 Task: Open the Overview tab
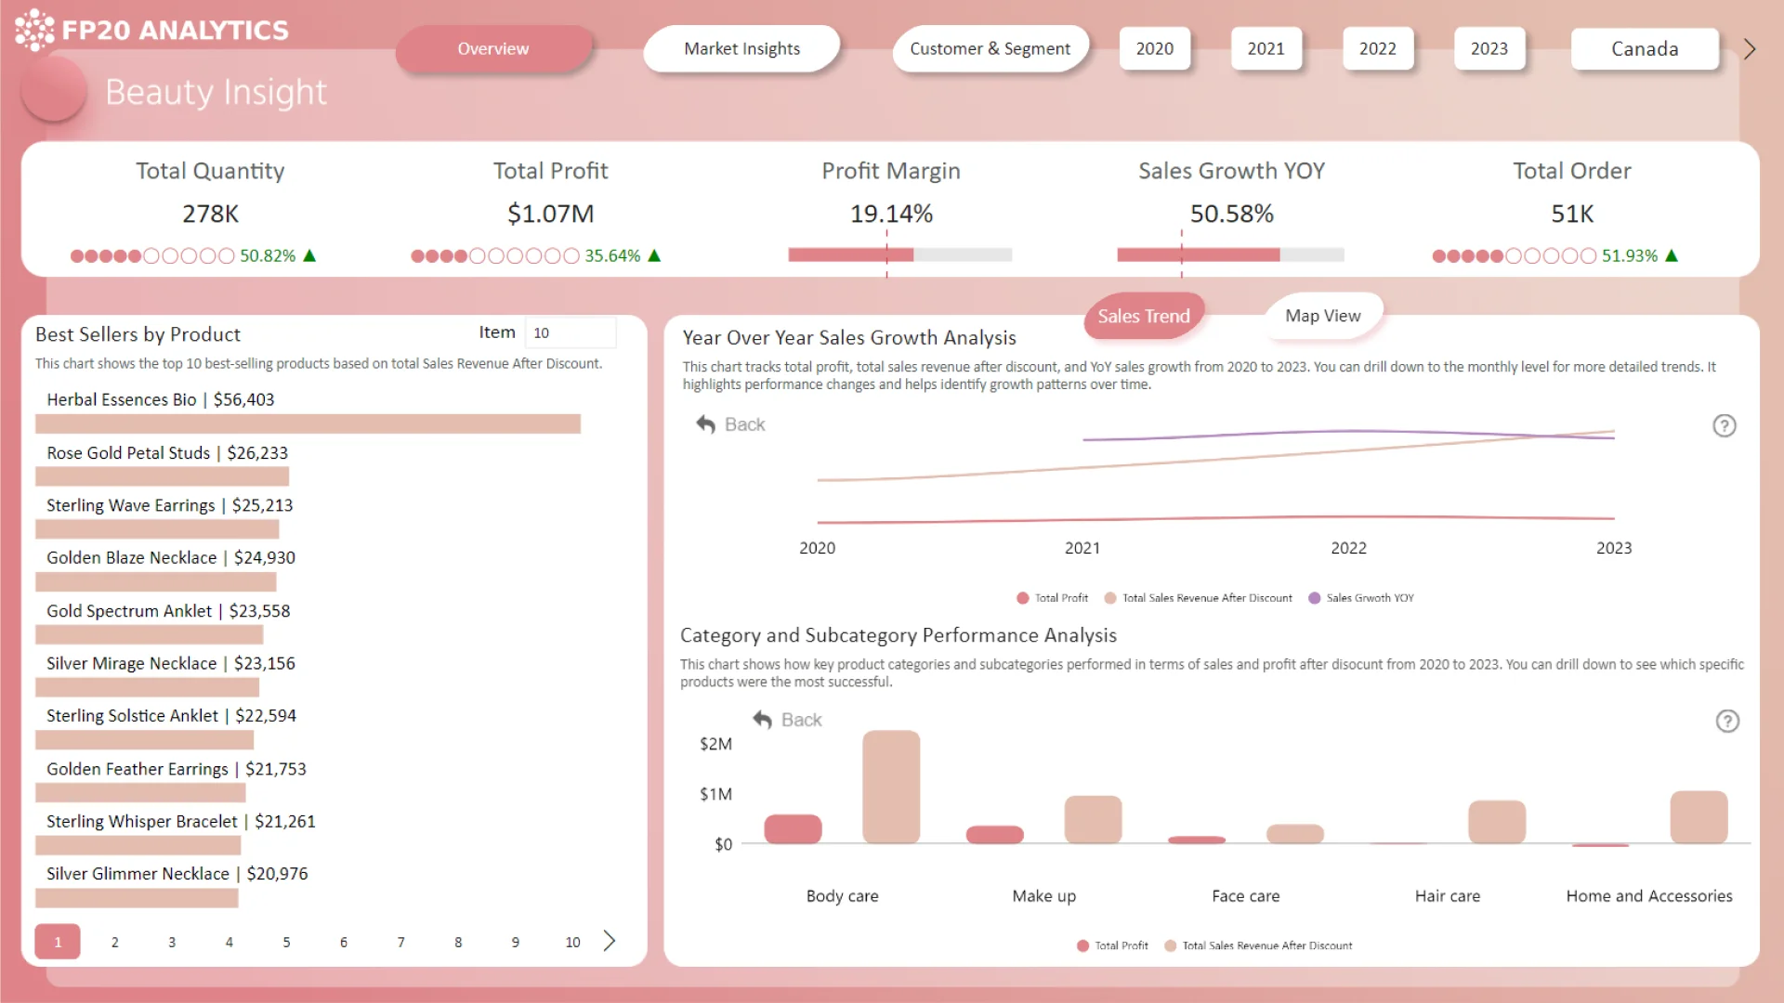[x=493, y=48]
